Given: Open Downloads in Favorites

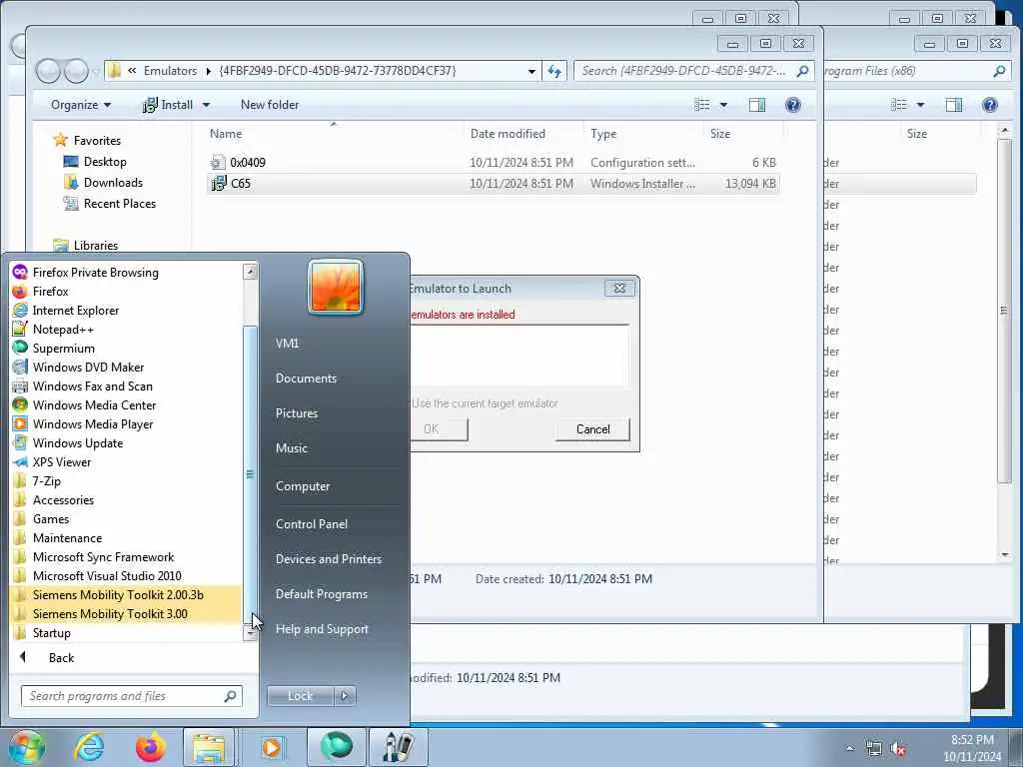Looking at the screenshot, I should 113,182.
